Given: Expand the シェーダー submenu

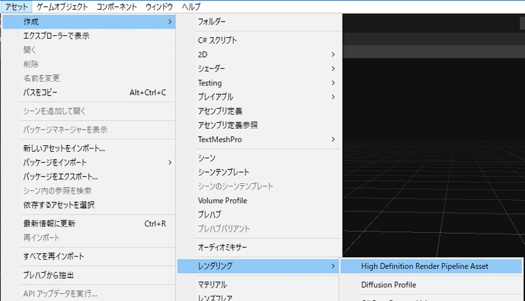Looking at the screenshot, I should pyautogui.click(x=259, y=69).
